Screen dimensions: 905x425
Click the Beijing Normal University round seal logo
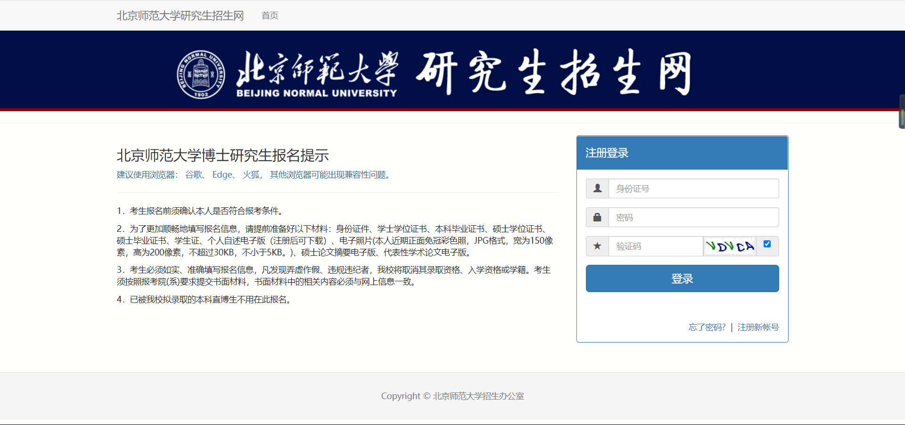point(201,74)
